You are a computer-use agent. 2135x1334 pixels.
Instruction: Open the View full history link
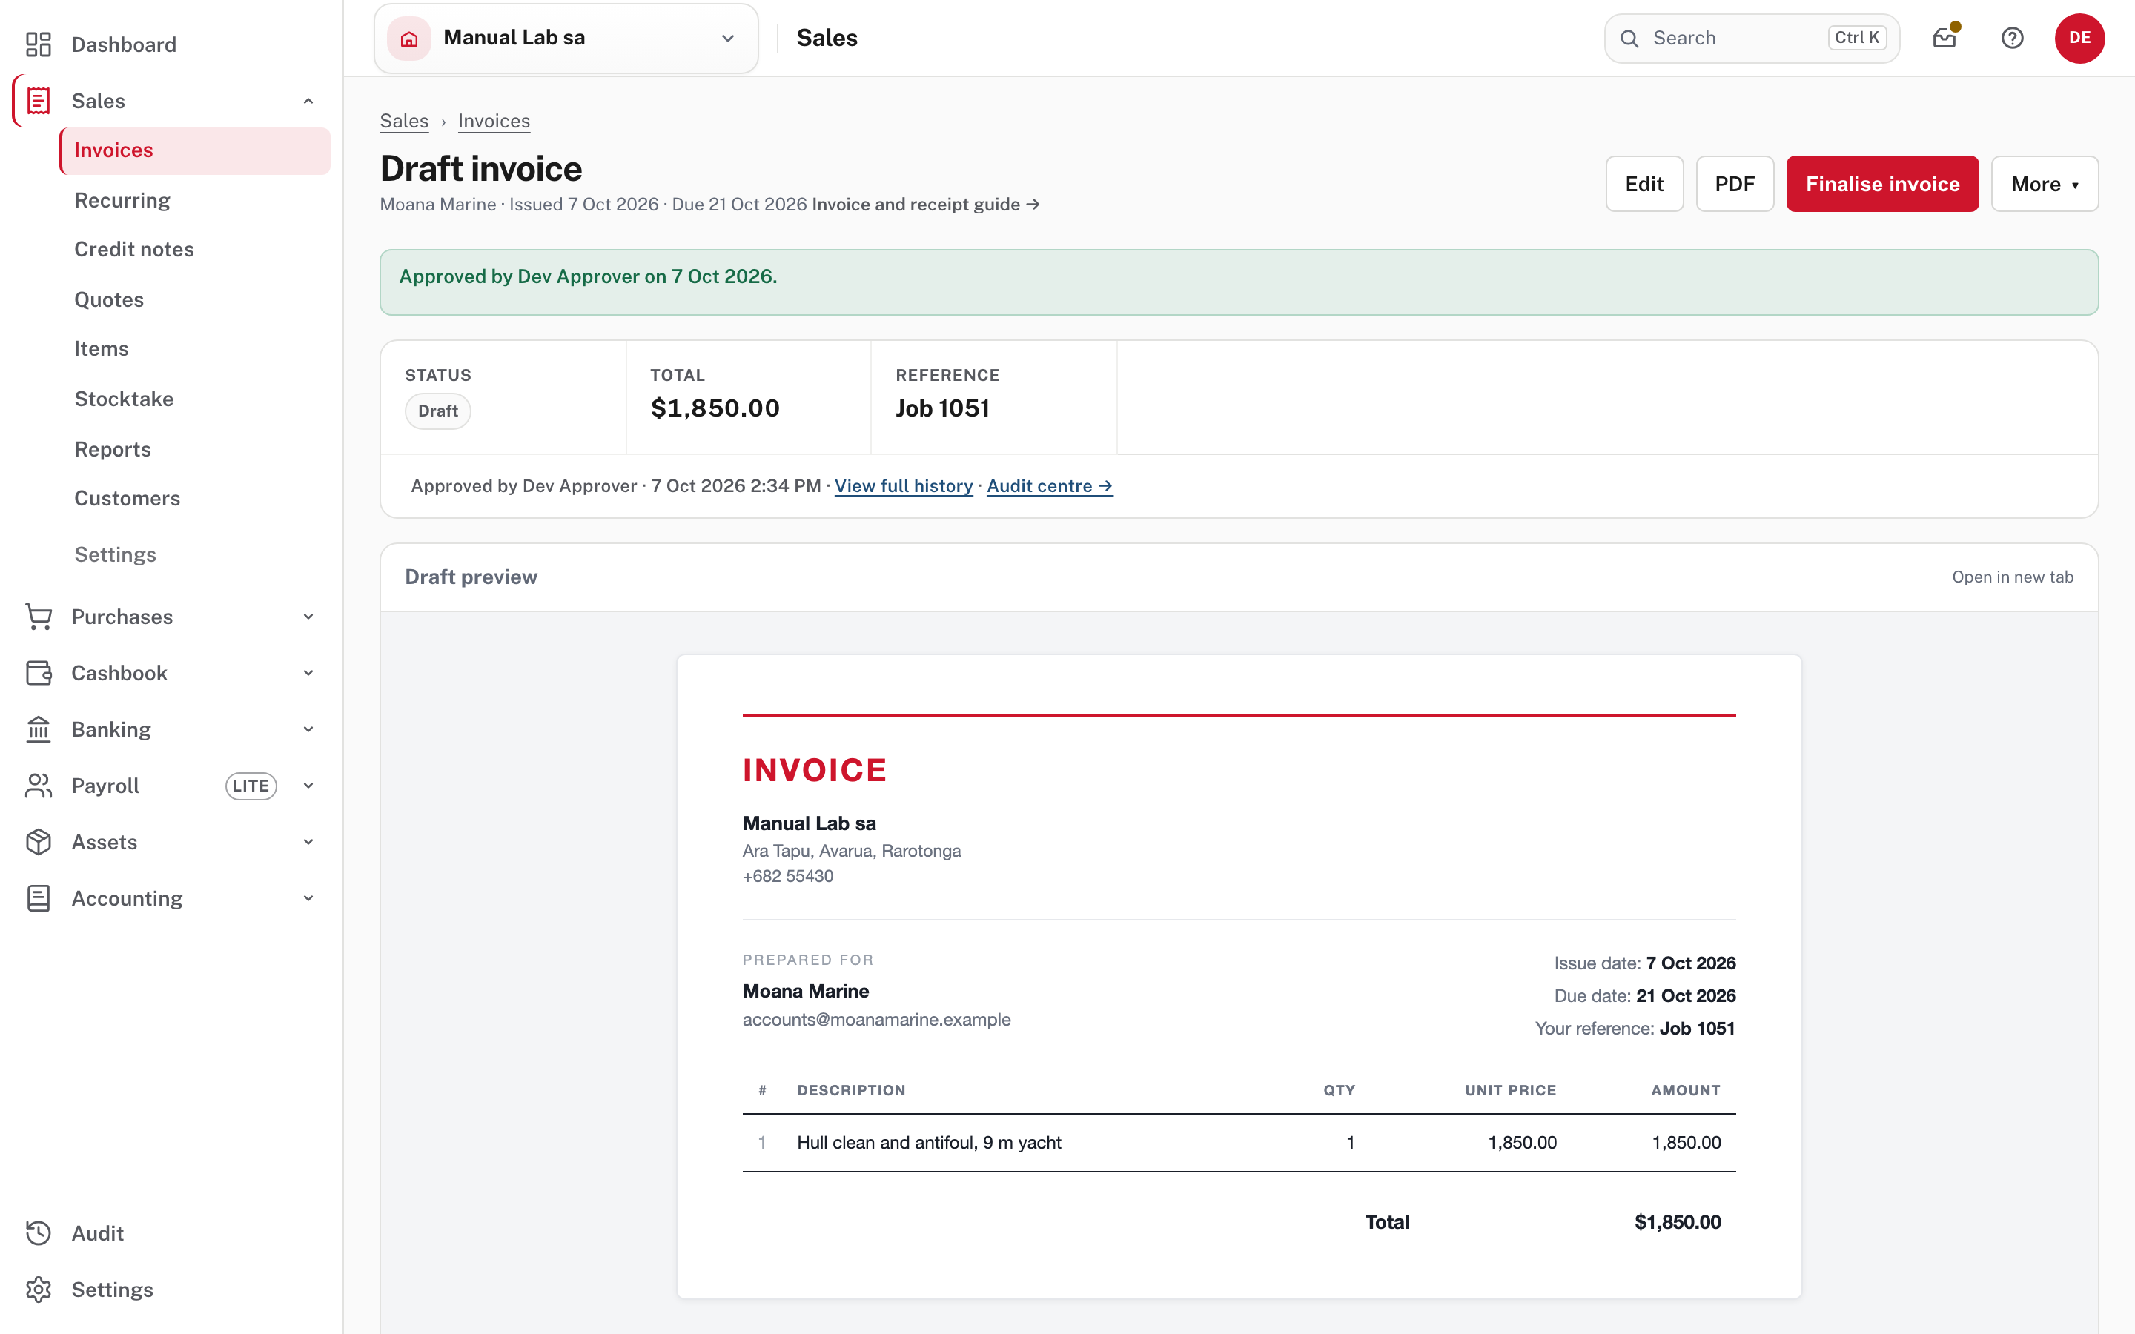pos(904,486)
